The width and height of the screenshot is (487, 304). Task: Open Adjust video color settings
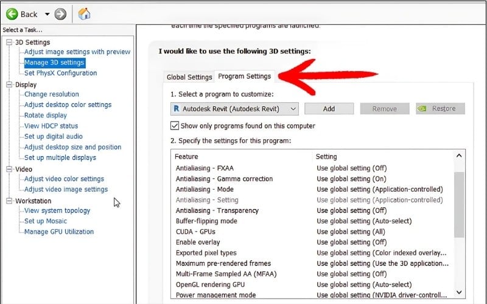pyautogui.click(x=64, y=179)
